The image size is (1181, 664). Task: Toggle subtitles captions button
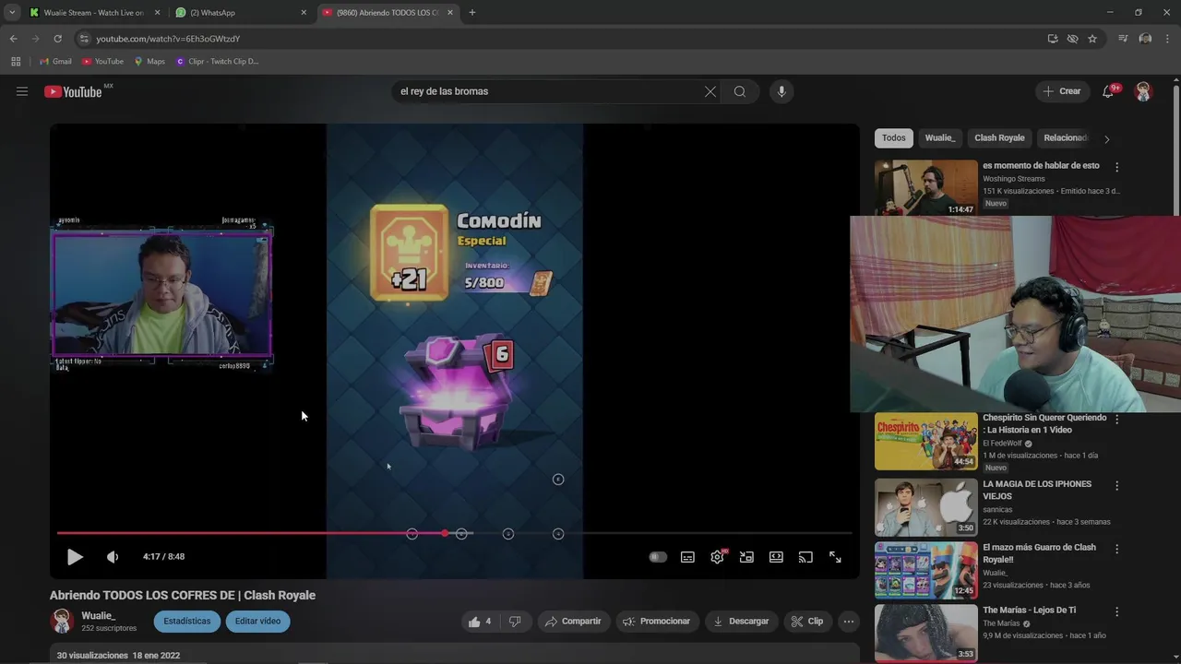(x=687, y=557)
